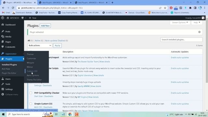This screenshot has width=208, height=117.
Task: Reload the page with browser refresh
Action: coord(13,8)
